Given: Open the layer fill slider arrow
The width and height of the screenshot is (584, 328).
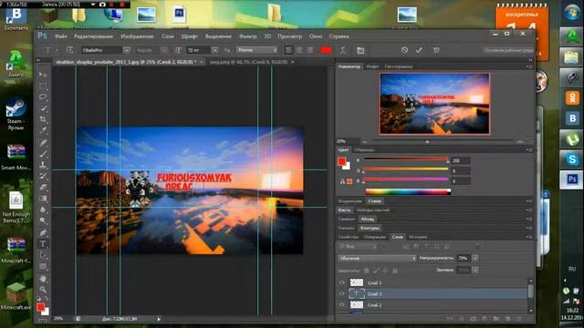Looking at the screenshot, I should coord(475,270).
